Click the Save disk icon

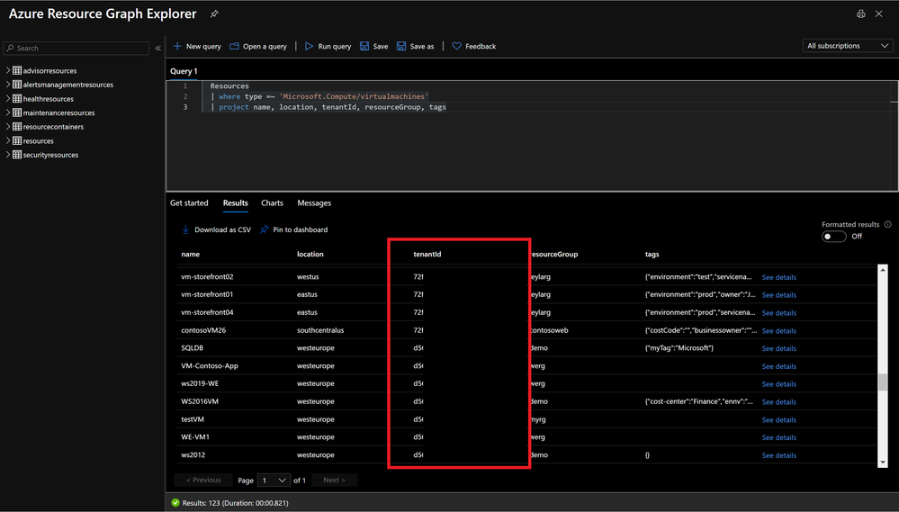click(364, 46)
